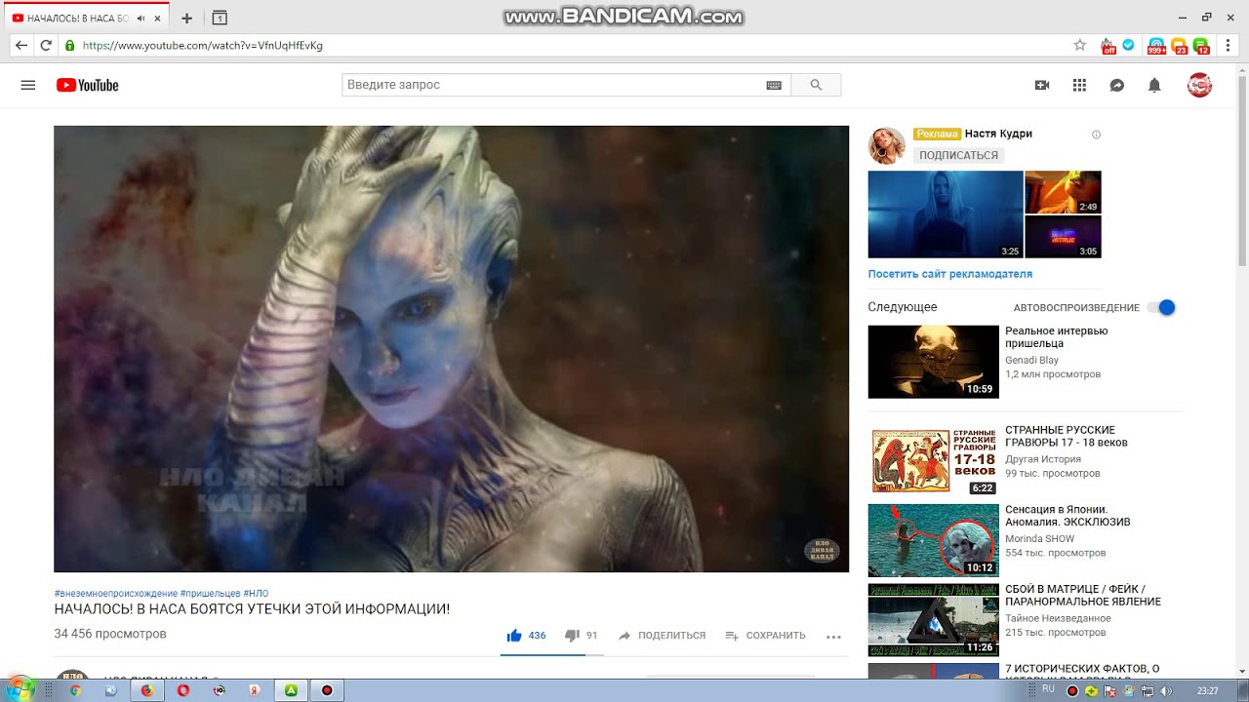Image resolution: width=1249 pixels, height=702 pixels.
Task: Switch input language via RU indicator
Action: coord(1048,689)
